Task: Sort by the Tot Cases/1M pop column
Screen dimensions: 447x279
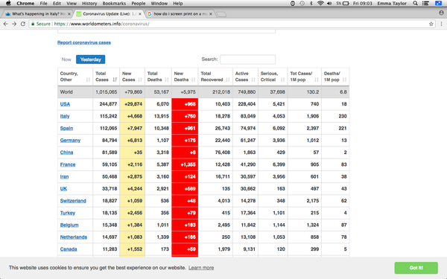Action: click(x=305, y=77)
